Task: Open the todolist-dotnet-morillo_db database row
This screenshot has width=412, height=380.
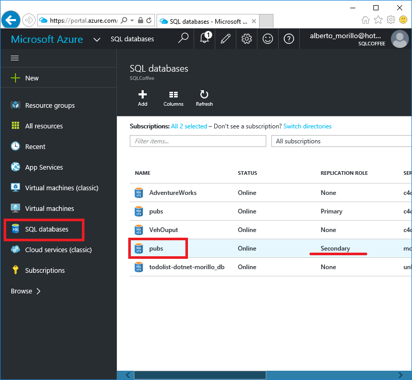Action: point(271,267)
